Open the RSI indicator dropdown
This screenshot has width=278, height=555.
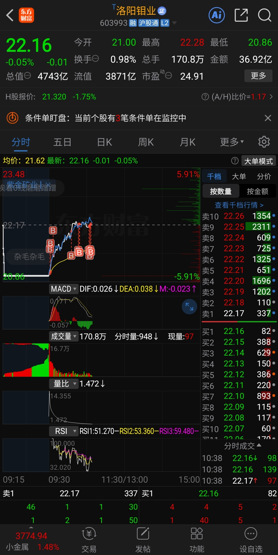click(x=64, y=431)
